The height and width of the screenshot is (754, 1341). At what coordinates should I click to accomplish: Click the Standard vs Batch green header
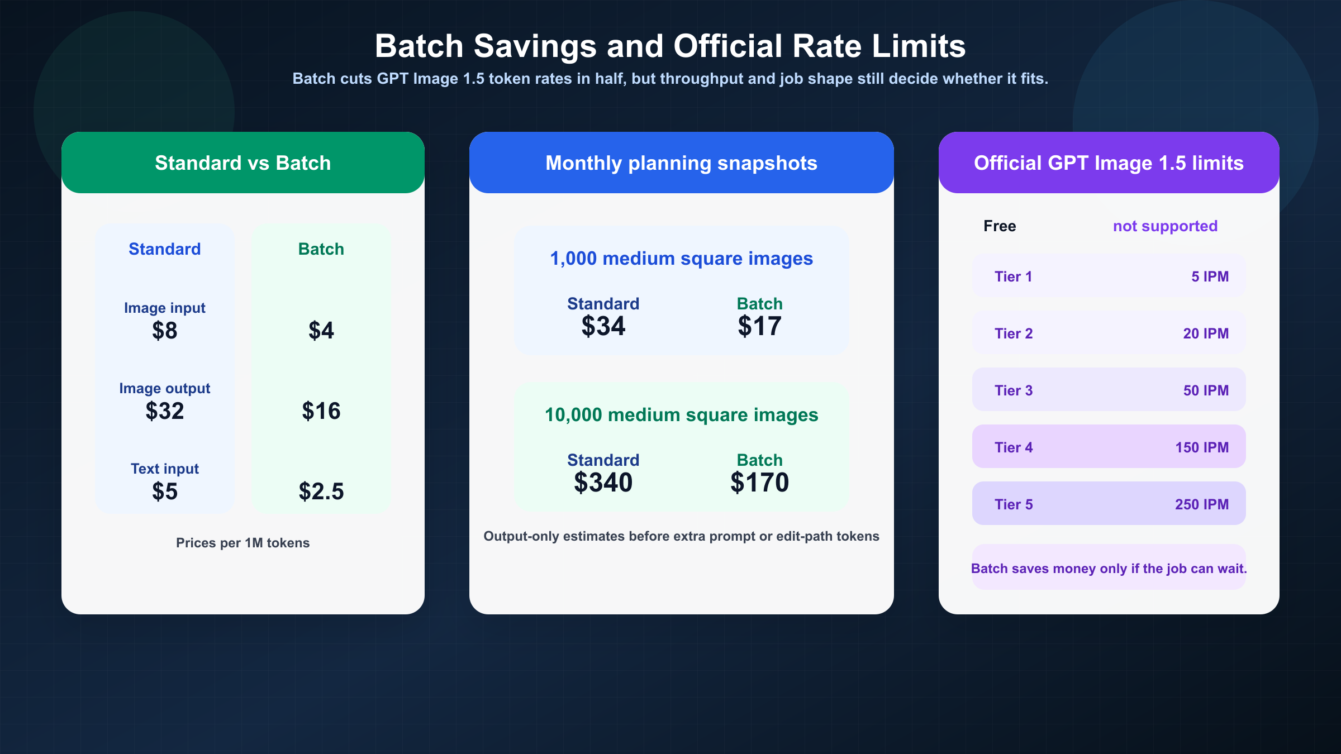coord(242,163)
